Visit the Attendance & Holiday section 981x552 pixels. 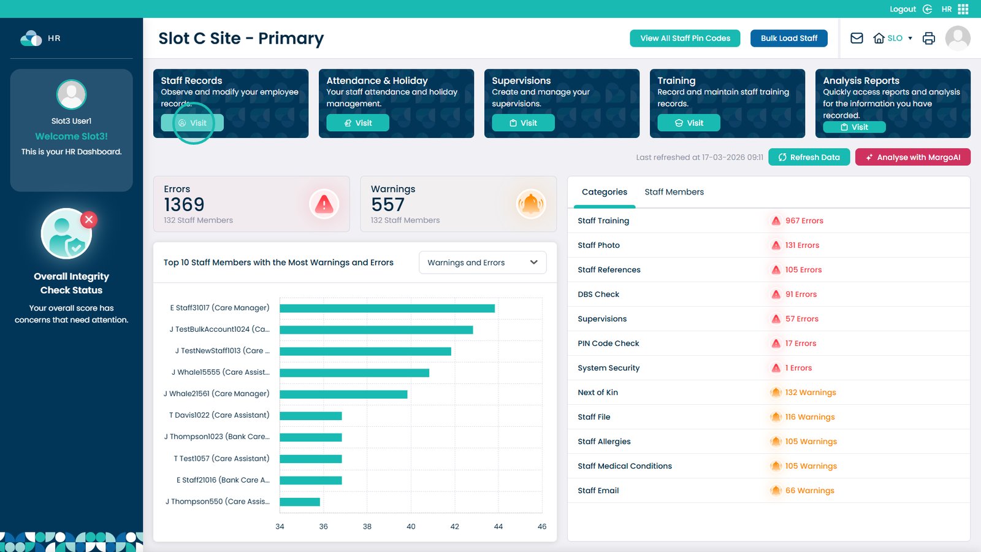click(x=357, y=123)
